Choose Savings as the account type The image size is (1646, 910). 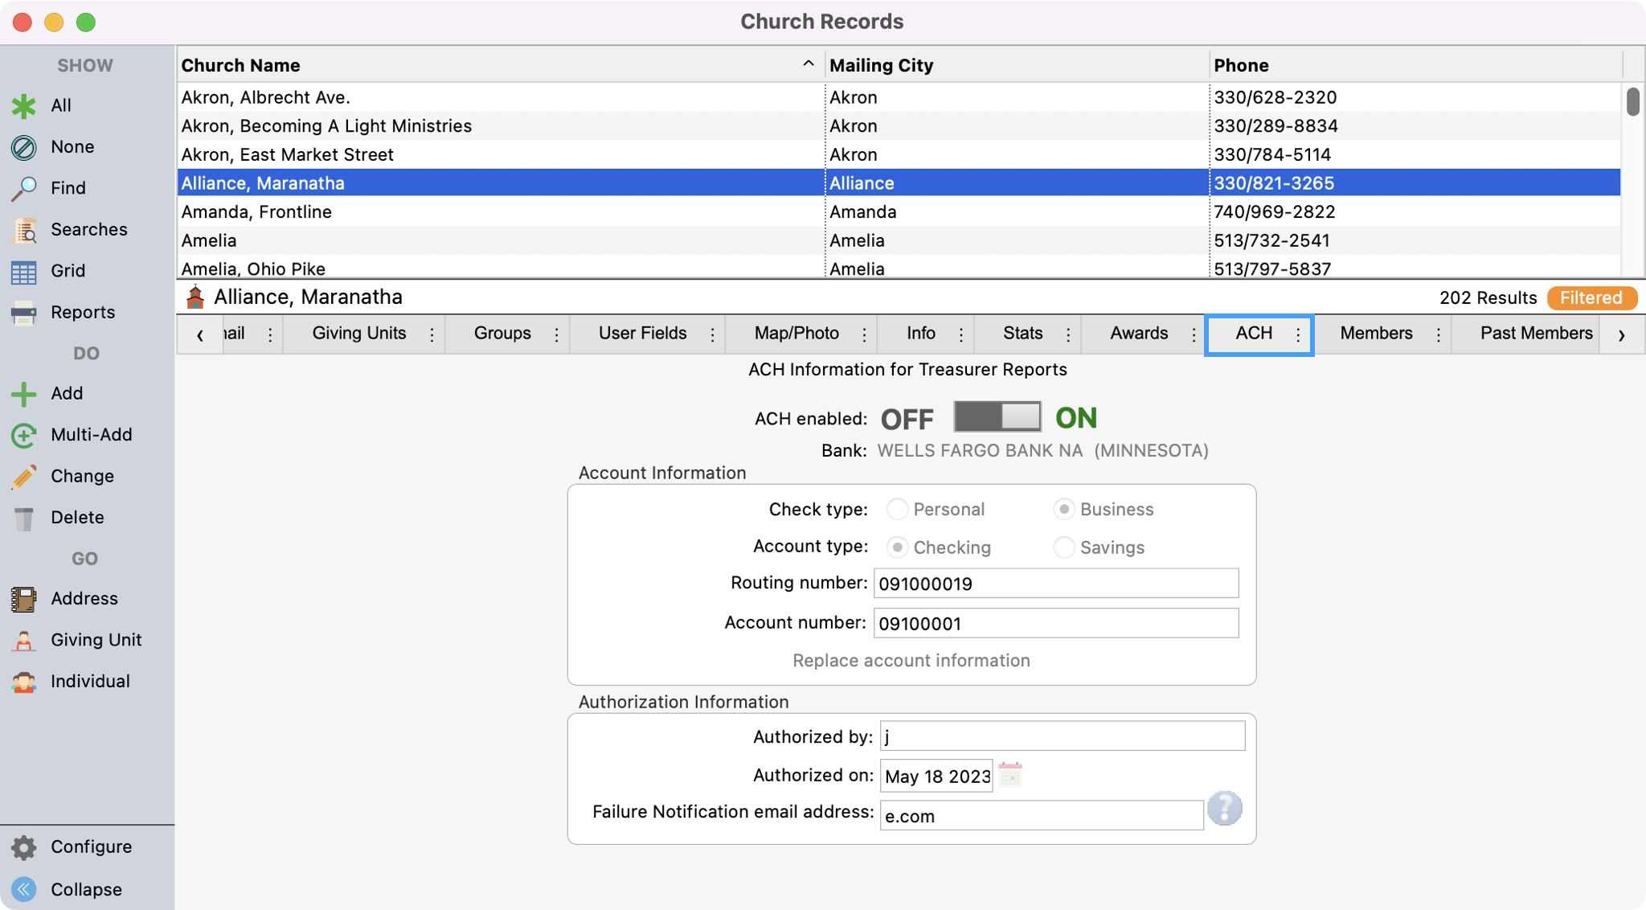[x=1063, y=547]
